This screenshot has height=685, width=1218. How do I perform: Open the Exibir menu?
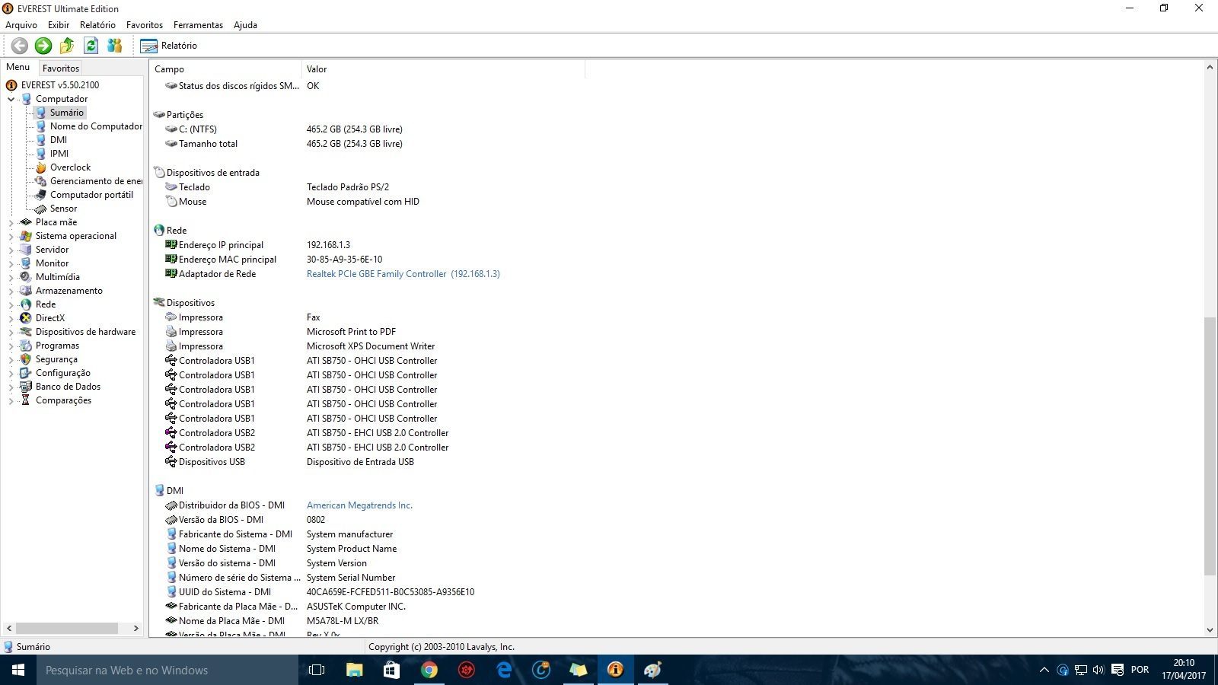click(59, 25)
